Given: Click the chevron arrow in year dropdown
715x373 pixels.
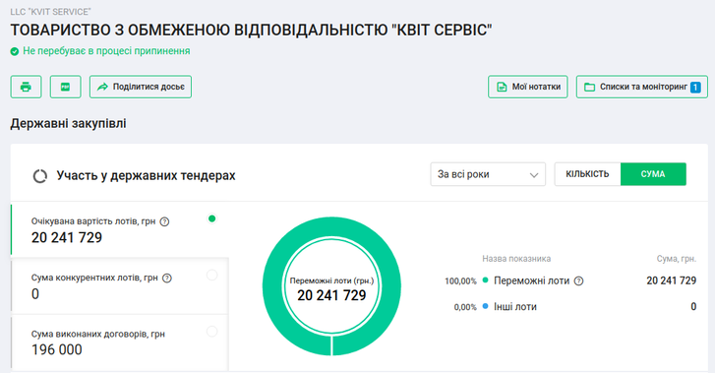Looking at the screenshot, I should [x=533, y=175].
